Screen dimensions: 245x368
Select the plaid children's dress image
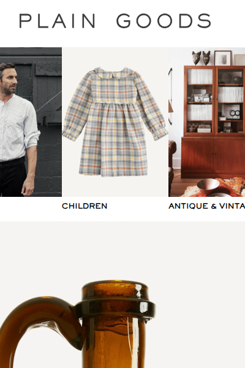115,122
